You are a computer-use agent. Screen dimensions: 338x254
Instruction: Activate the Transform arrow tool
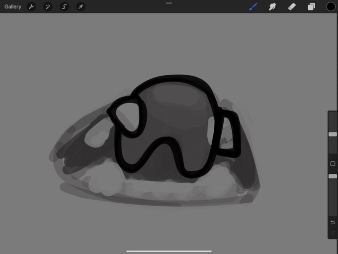[x=81, y=6]
